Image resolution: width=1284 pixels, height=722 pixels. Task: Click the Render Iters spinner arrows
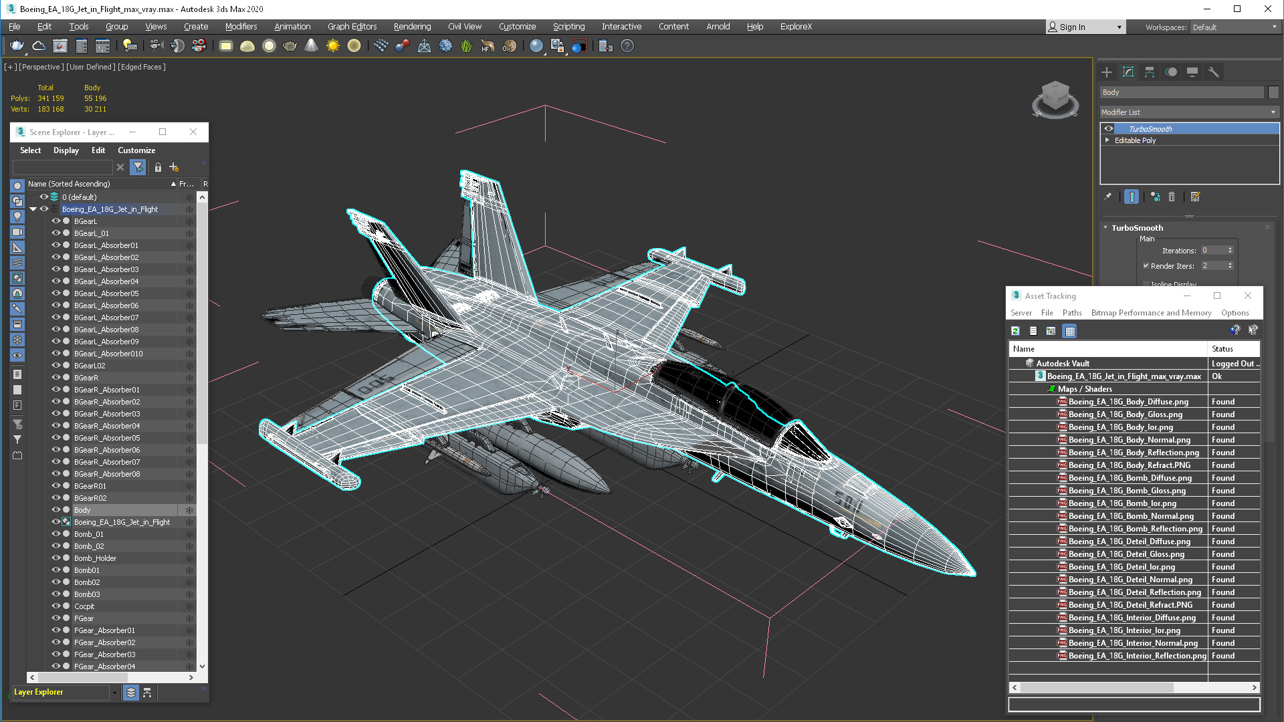point(1230,266)
